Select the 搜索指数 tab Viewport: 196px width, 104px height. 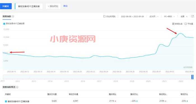[7, 16]
